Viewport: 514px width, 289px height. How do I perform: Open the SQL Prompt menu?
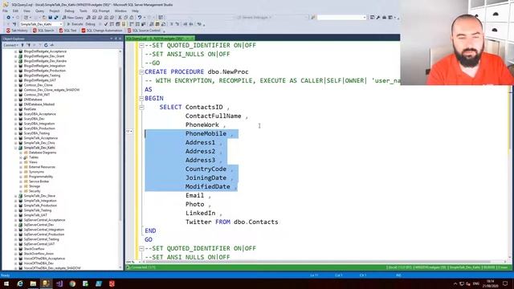[x=100, y=10]
